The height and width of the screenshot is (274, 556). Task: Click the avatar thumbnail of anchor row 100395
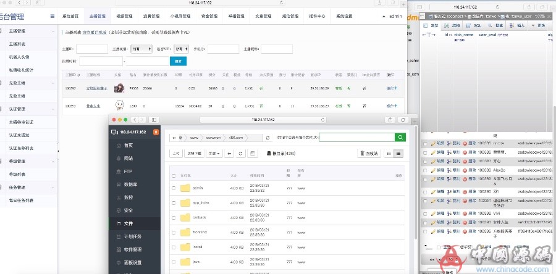(119, 88)
